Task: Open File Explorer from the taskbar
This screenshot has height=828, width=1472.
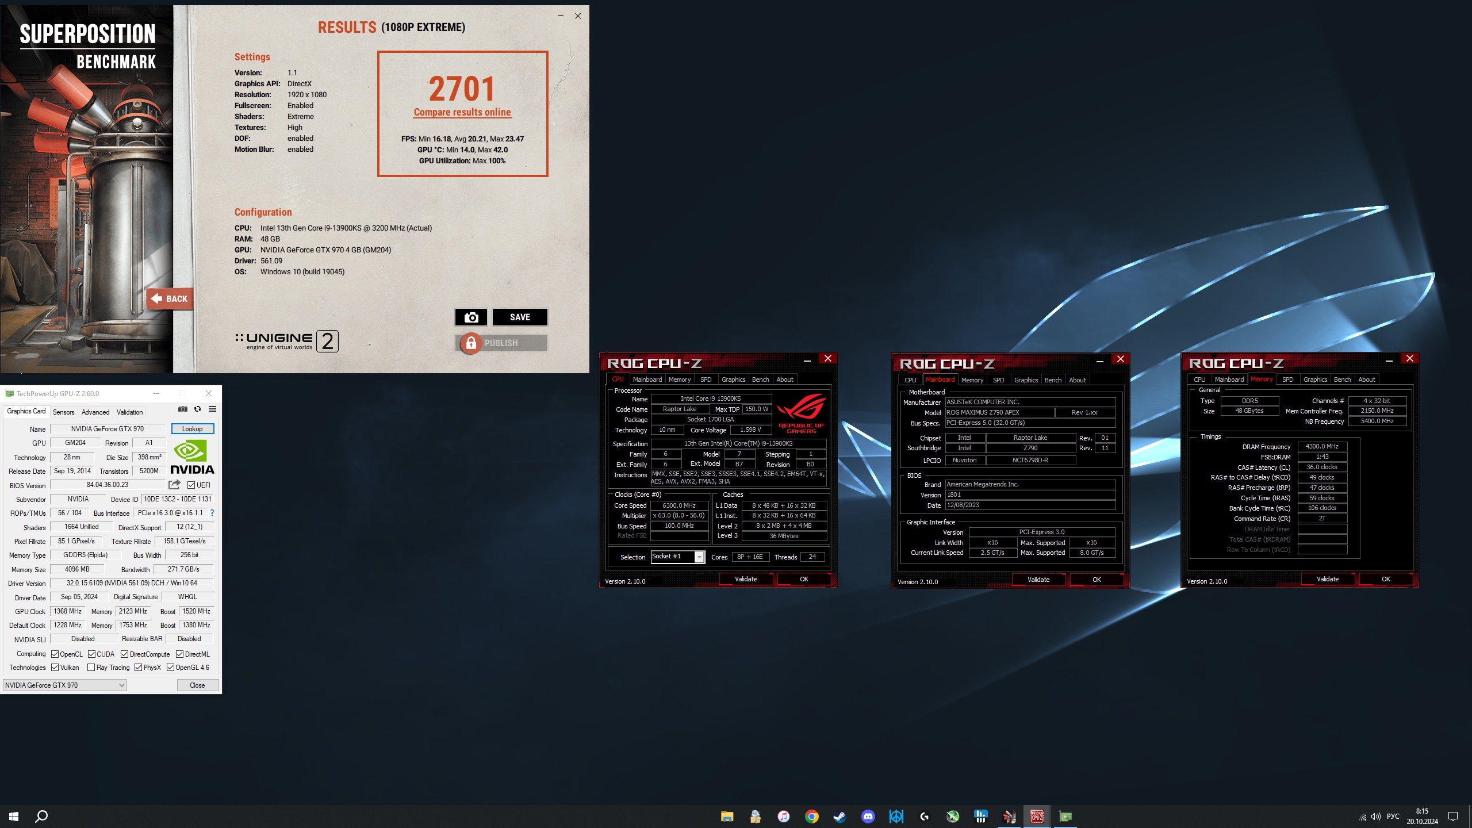Action: (727, 816)
